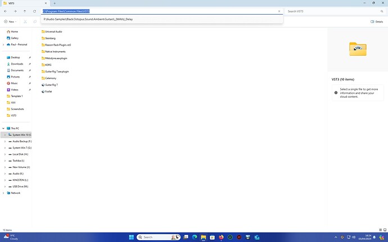Open a new tab with plus

[x=55, y=3]
